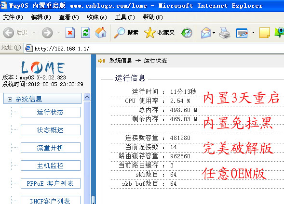Viewport: 284px width, 204px height.
Task: Click 连接数容量 value 481280
Action: pos(180,138)
